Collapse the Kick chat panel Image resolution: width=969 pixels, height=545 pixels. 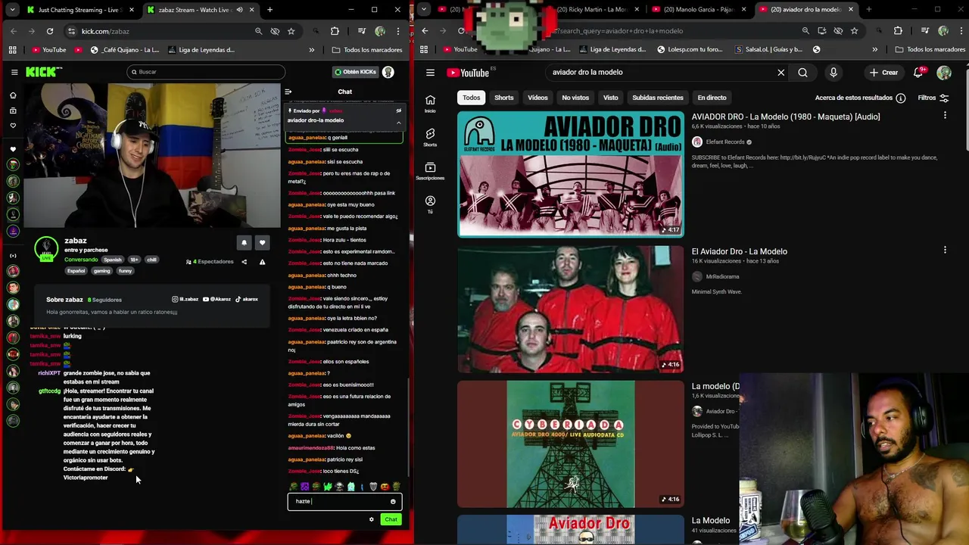pos(288,92)
